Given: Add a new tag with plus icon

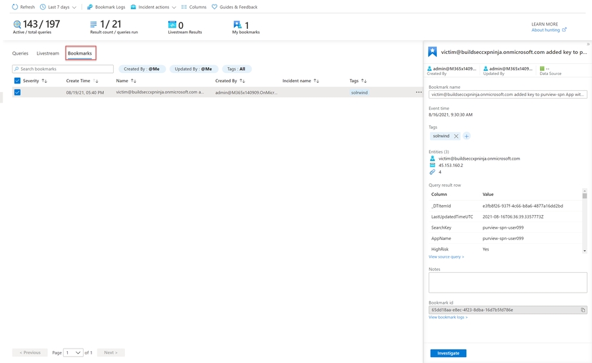Looking at the screenshot, I should (466, 136).
